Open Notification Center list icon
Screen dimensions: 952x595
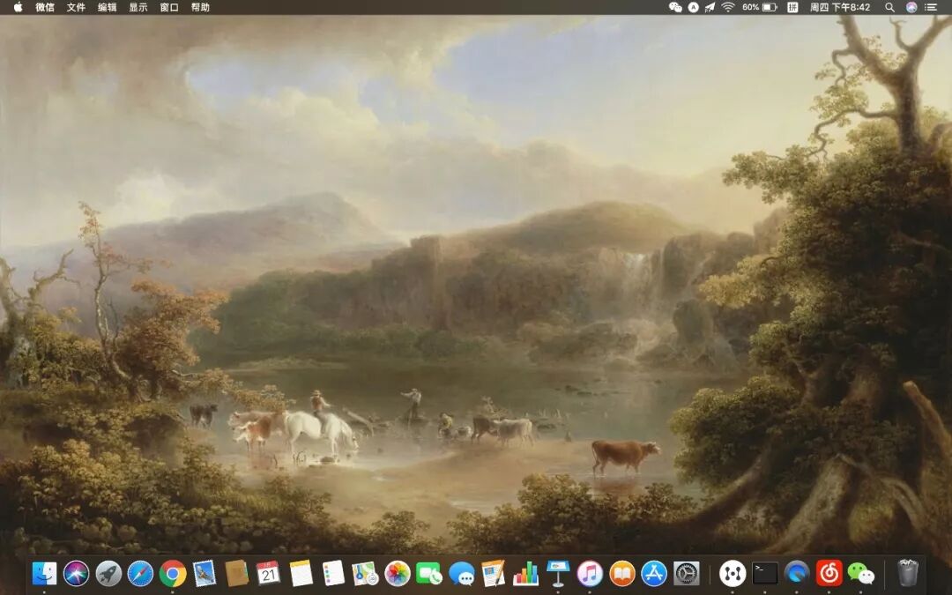click(x=930, y=7)
